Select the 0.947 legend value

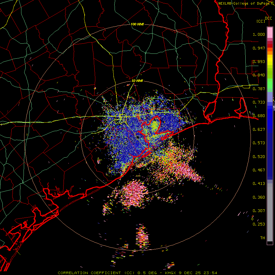tap(259, 48)
